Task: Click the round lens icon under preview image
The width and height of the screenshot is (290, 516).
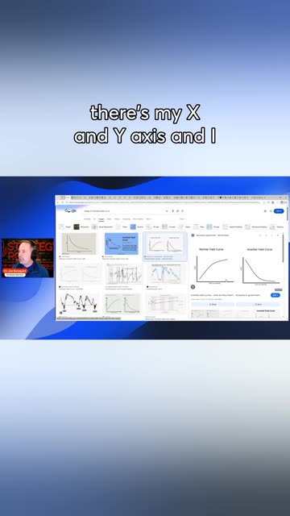Action: [x=193, y=287]
